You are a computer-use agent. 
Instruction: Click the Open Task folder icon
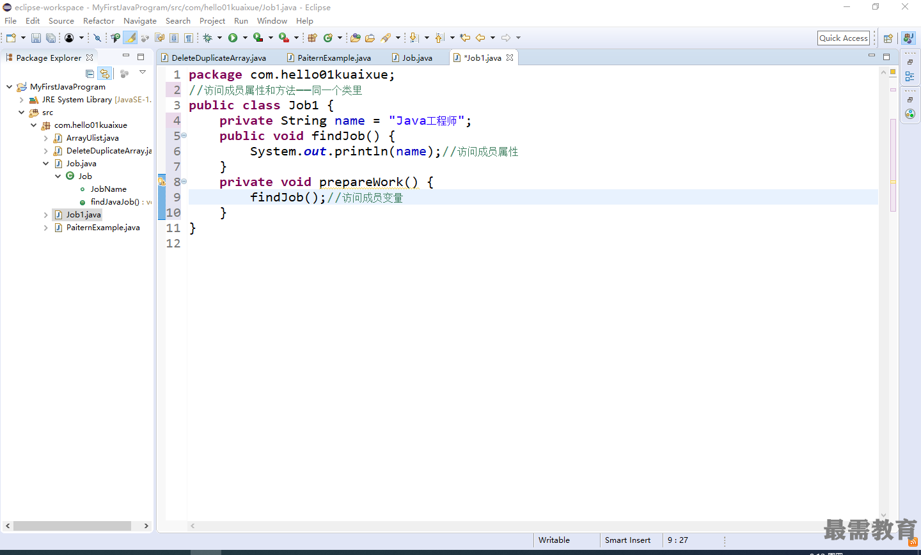(370, 38)
